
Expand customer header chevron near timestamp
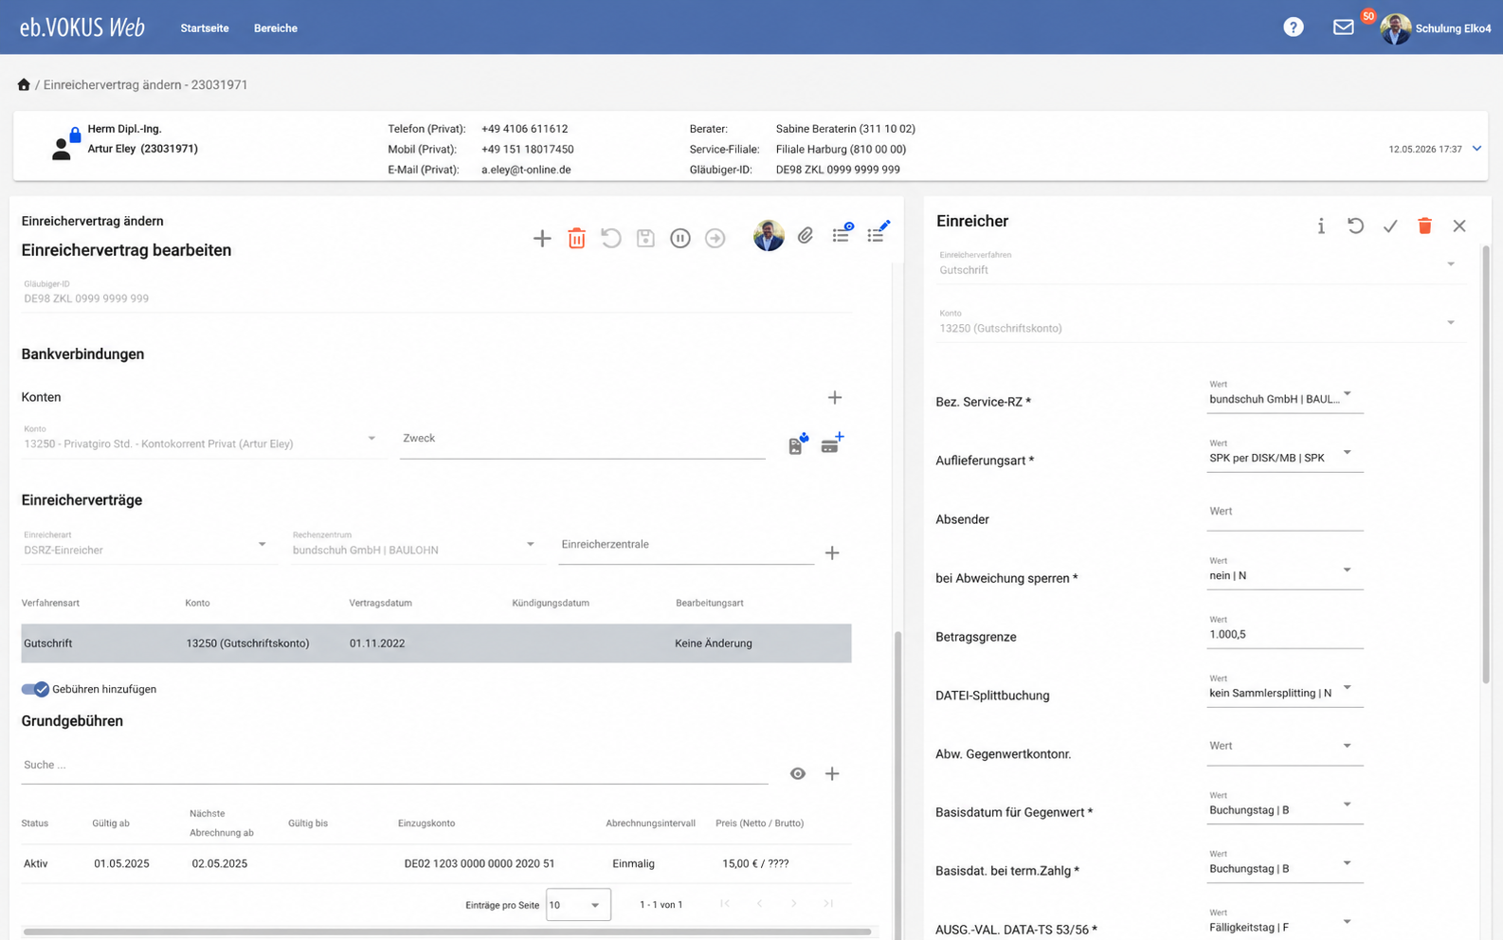[x=1476, y=149]
